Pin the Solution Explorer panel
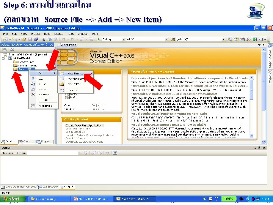 (47, 44)
